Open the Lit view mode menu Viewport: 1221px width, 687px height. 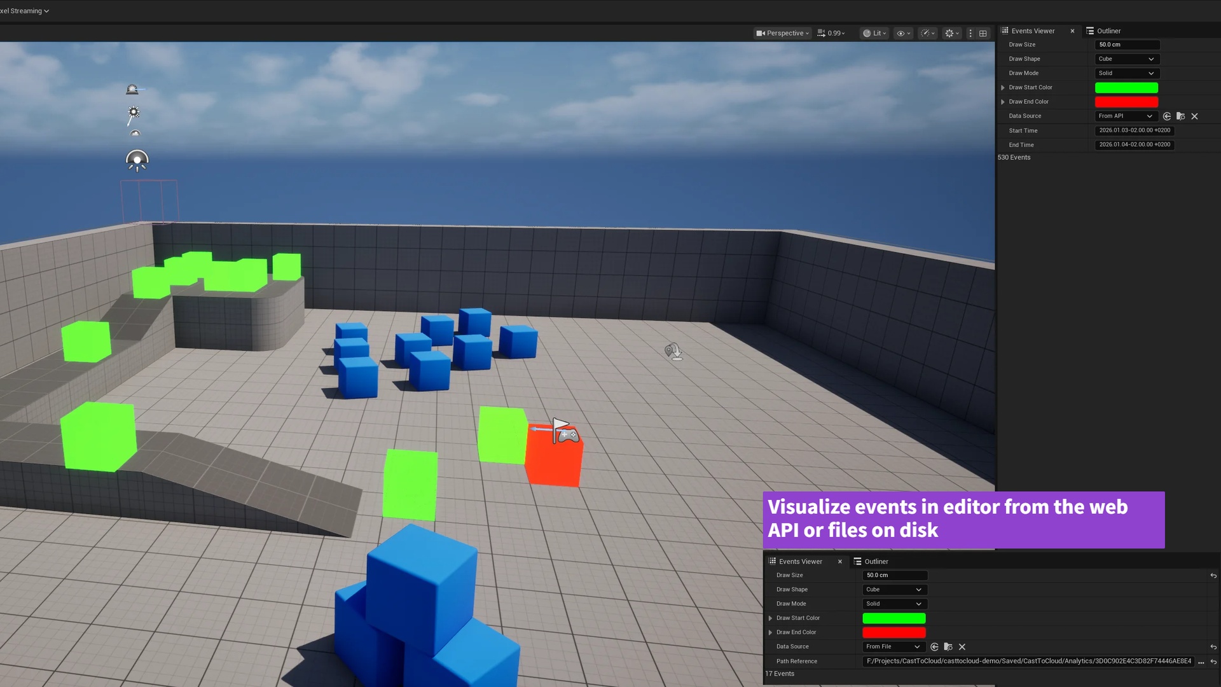coord(874,33)
